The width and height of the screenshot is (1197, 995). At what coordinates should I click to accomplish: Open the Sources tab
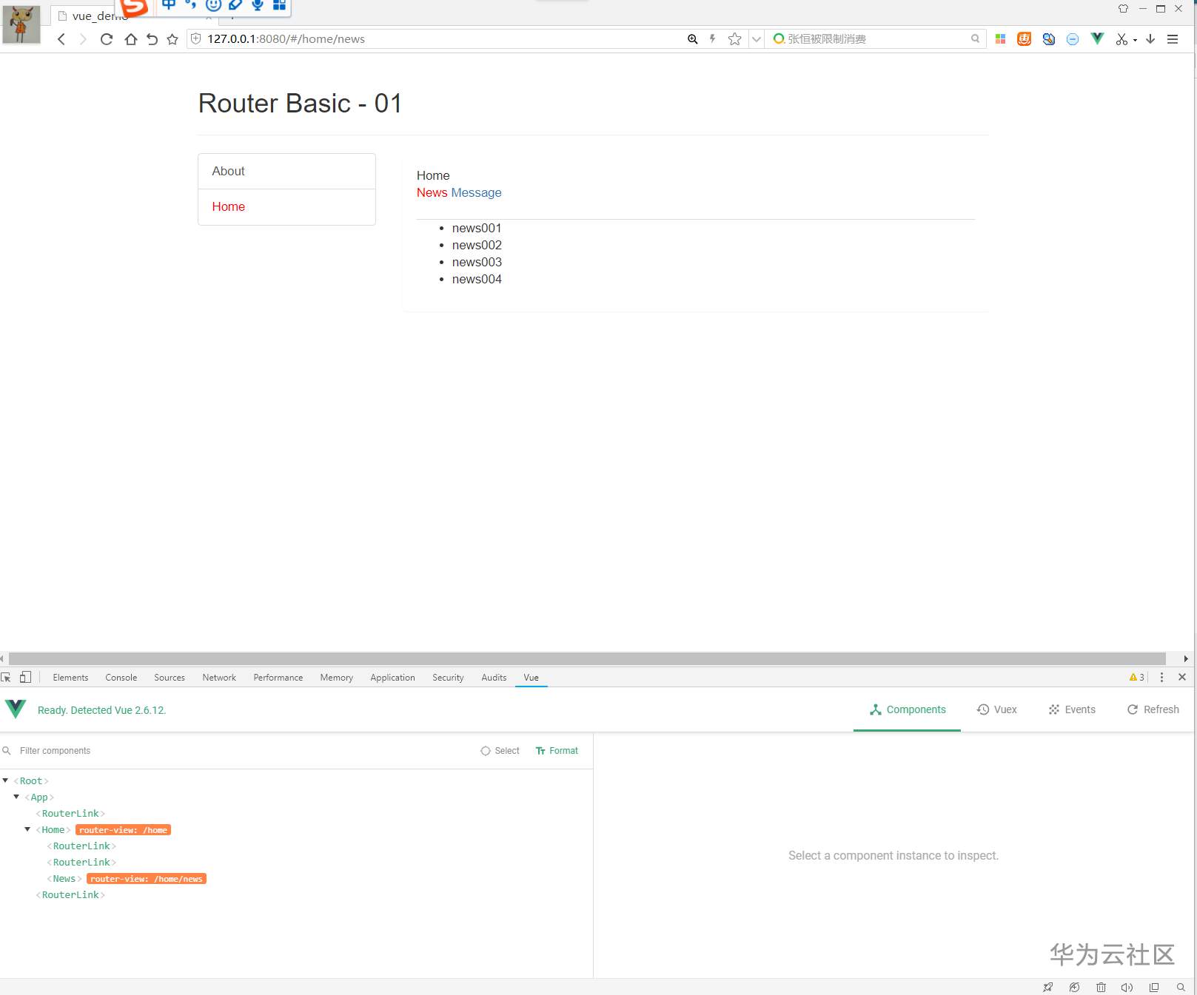170,677
